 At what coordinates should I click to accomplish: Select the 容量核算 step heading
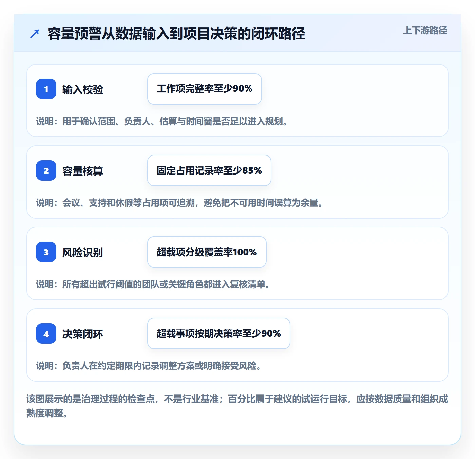[x=83, y=171]
